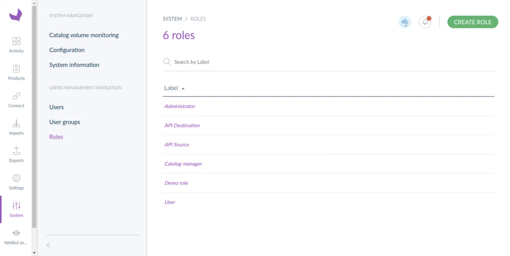Open Catalog volume monitoring
The width and height of the screenshot is (510, 256).
84,35
